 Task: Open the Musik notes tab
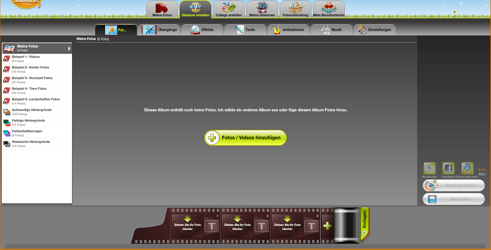pos(332,30)
